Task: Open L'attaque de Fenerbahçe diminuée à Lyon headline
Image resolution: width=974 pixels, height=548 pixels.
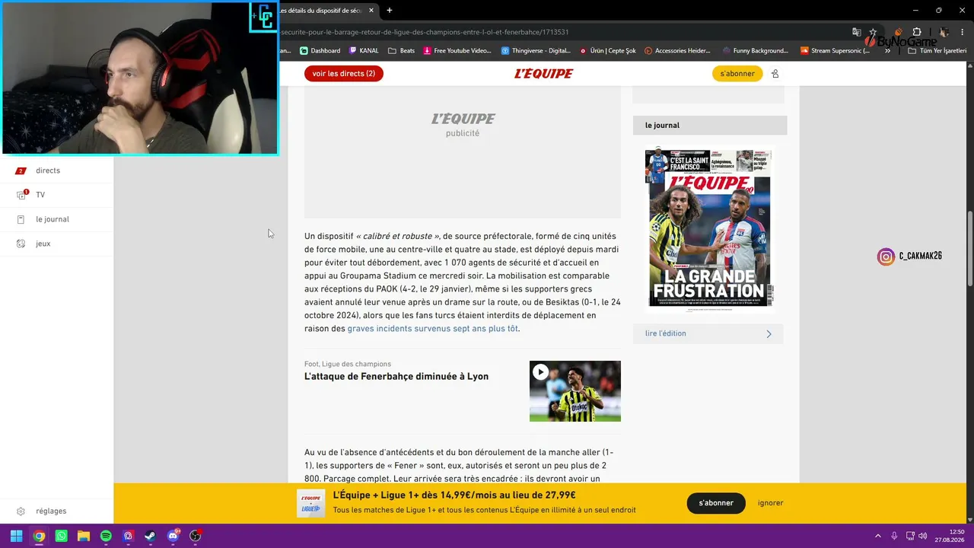Action: (396, 377)
